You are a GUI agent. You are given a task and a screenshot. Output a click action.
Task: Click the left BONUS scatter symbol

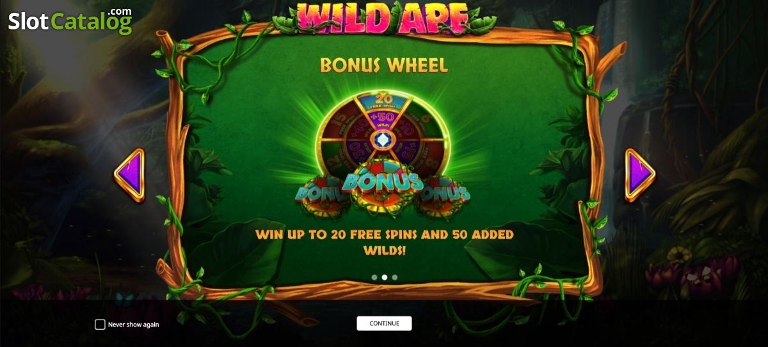319,196
